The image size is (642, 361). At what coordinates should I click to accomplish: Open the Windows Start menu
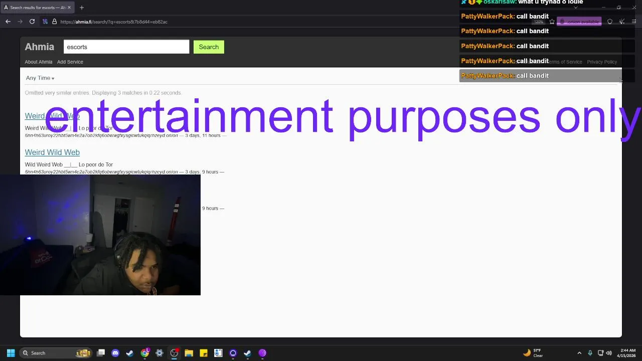coord(11,353)
